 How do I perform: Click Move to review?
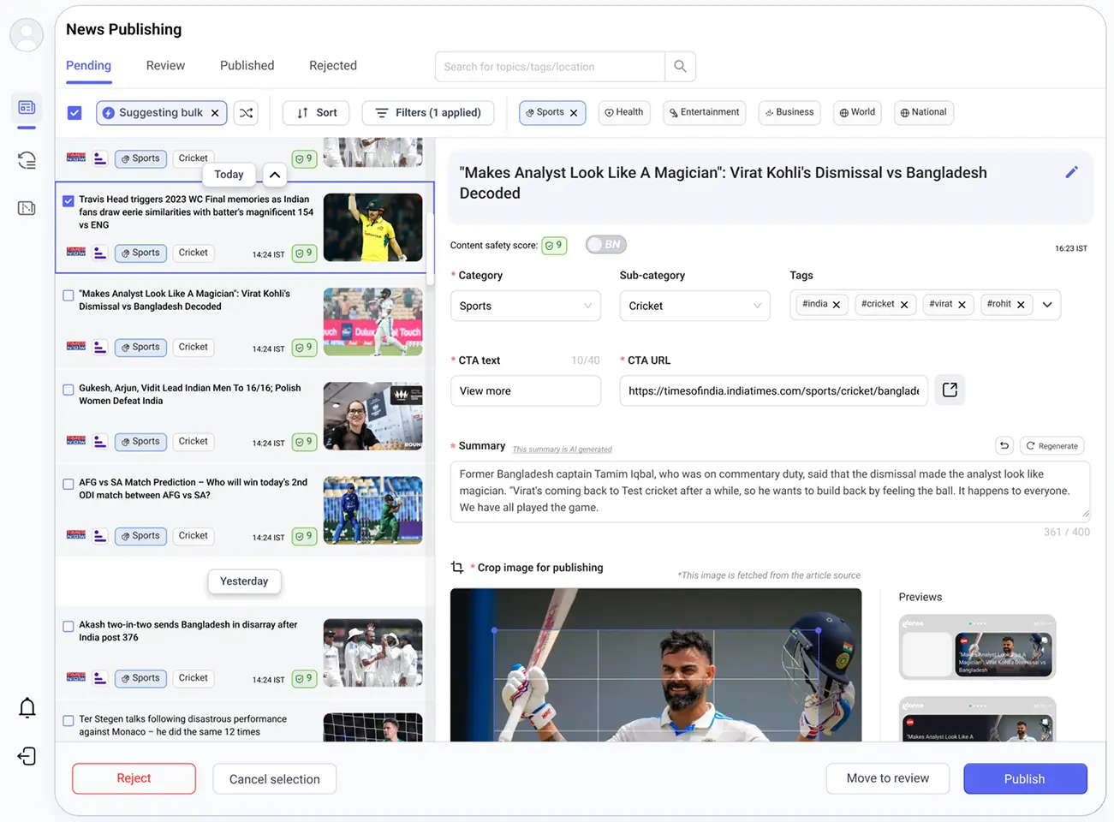tap(888, 778)
